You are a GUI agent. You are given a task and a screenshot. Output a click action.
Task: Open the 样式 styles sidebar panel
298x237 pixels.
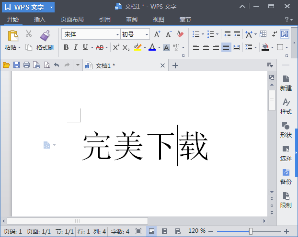click(x=286, y=106)
